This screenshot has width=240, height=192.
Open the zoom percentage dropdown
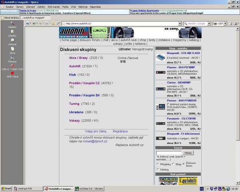tap(225, 24)
